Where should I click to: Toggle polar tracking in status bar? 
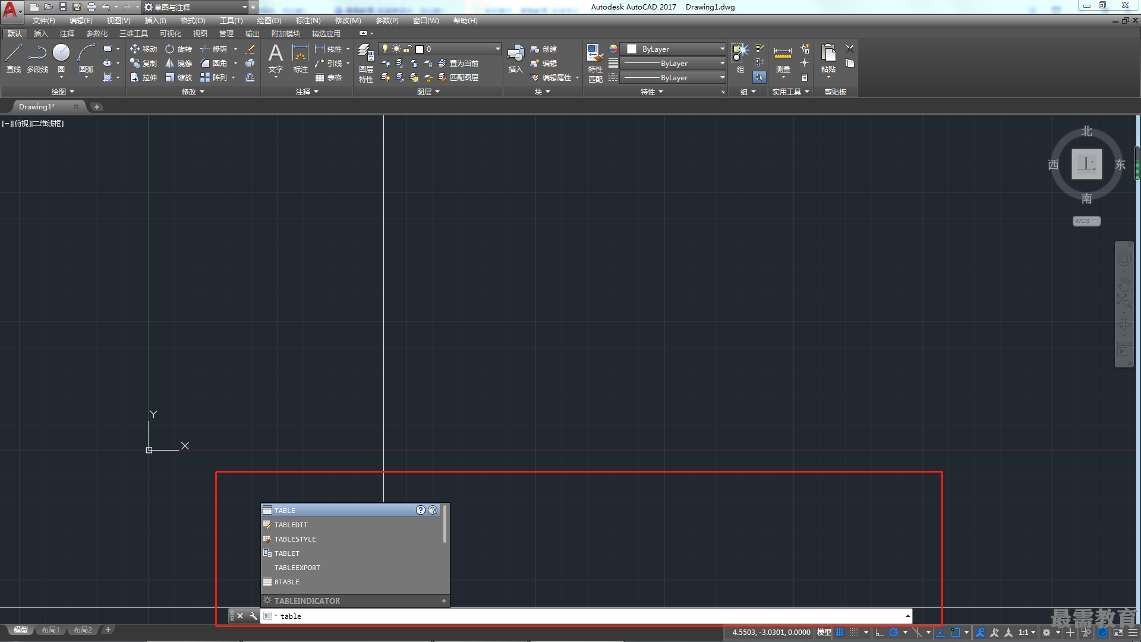[893, 632]
